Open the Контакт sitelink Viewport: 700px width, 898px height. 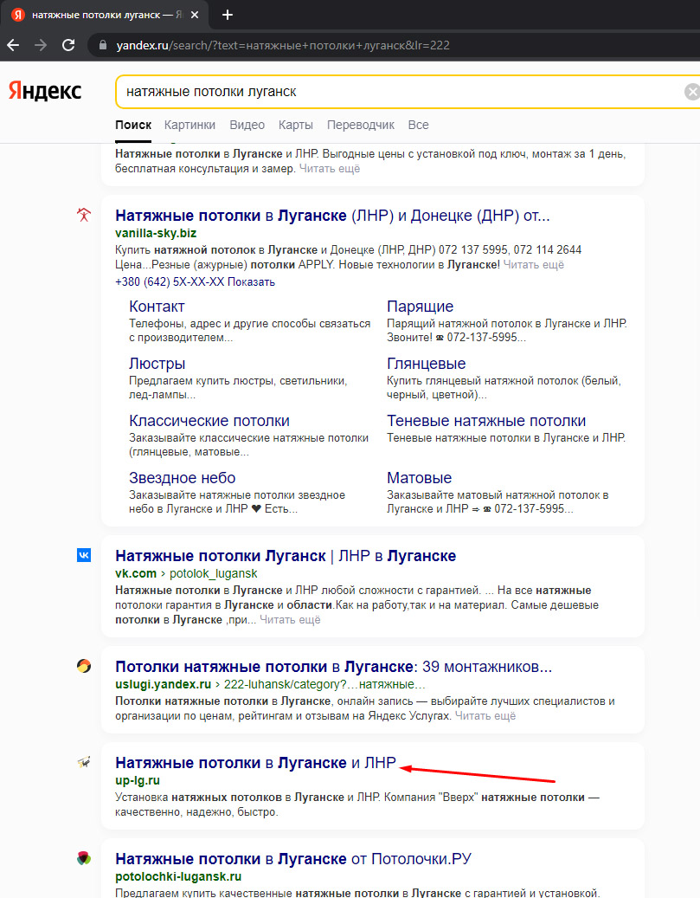(x=157, y=307)
